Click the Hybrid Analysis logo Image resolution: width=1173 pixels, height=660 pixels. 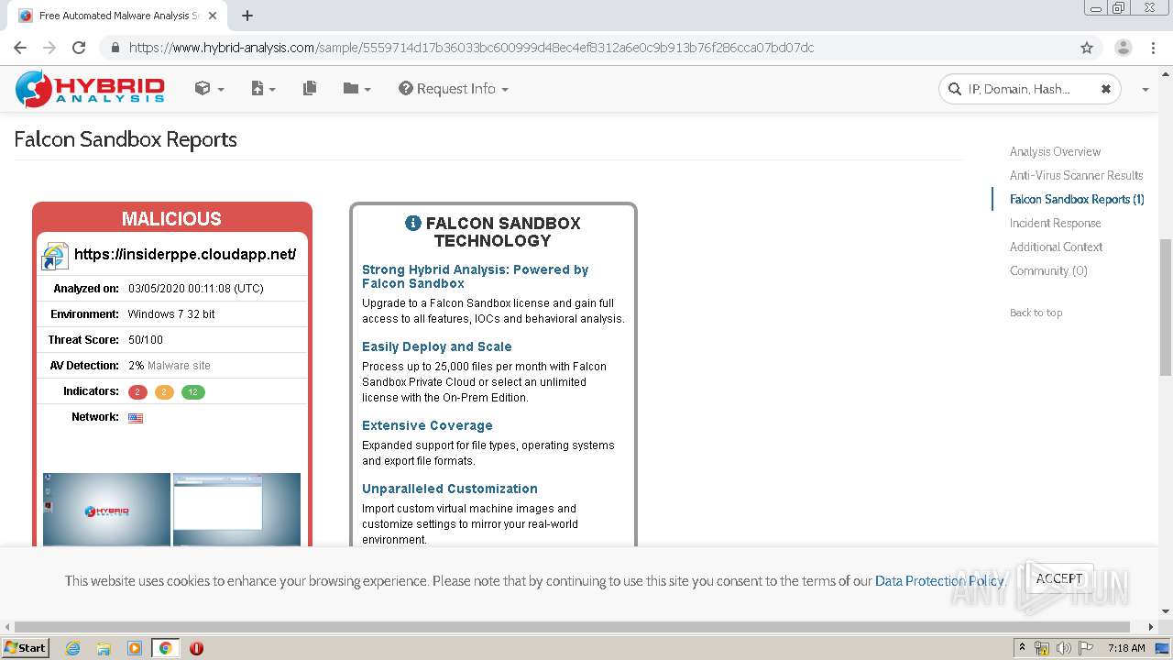pyautogui.click(x=90, y=89)
